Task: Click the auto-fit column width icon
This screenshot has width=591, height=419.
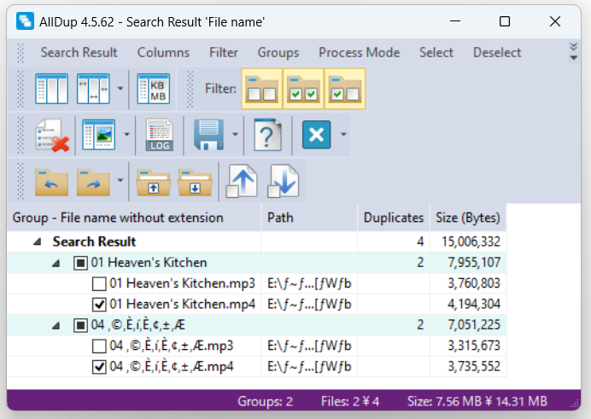Action: tap(93, 89)
